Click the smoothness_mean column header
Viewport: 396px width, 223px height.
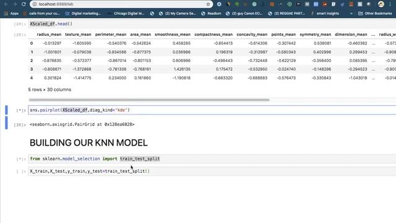(x=173, y=35)
